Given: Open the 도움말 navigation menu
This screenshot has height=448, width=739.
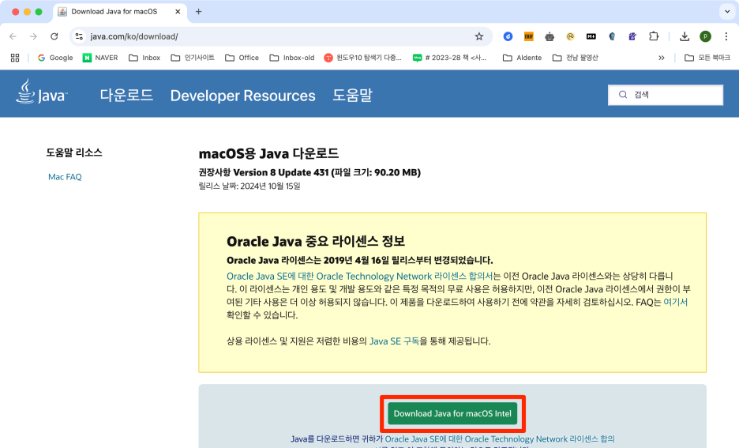Looking at the screenshot, I should [x=353, y=96].
